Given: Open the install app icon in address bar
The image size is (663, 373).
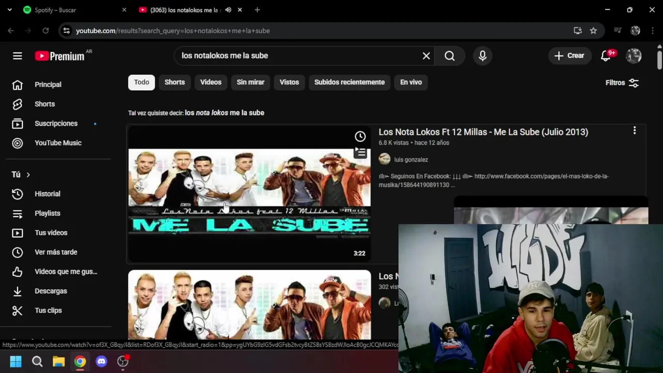Looking at the screenshot, I should click(578, 31).
